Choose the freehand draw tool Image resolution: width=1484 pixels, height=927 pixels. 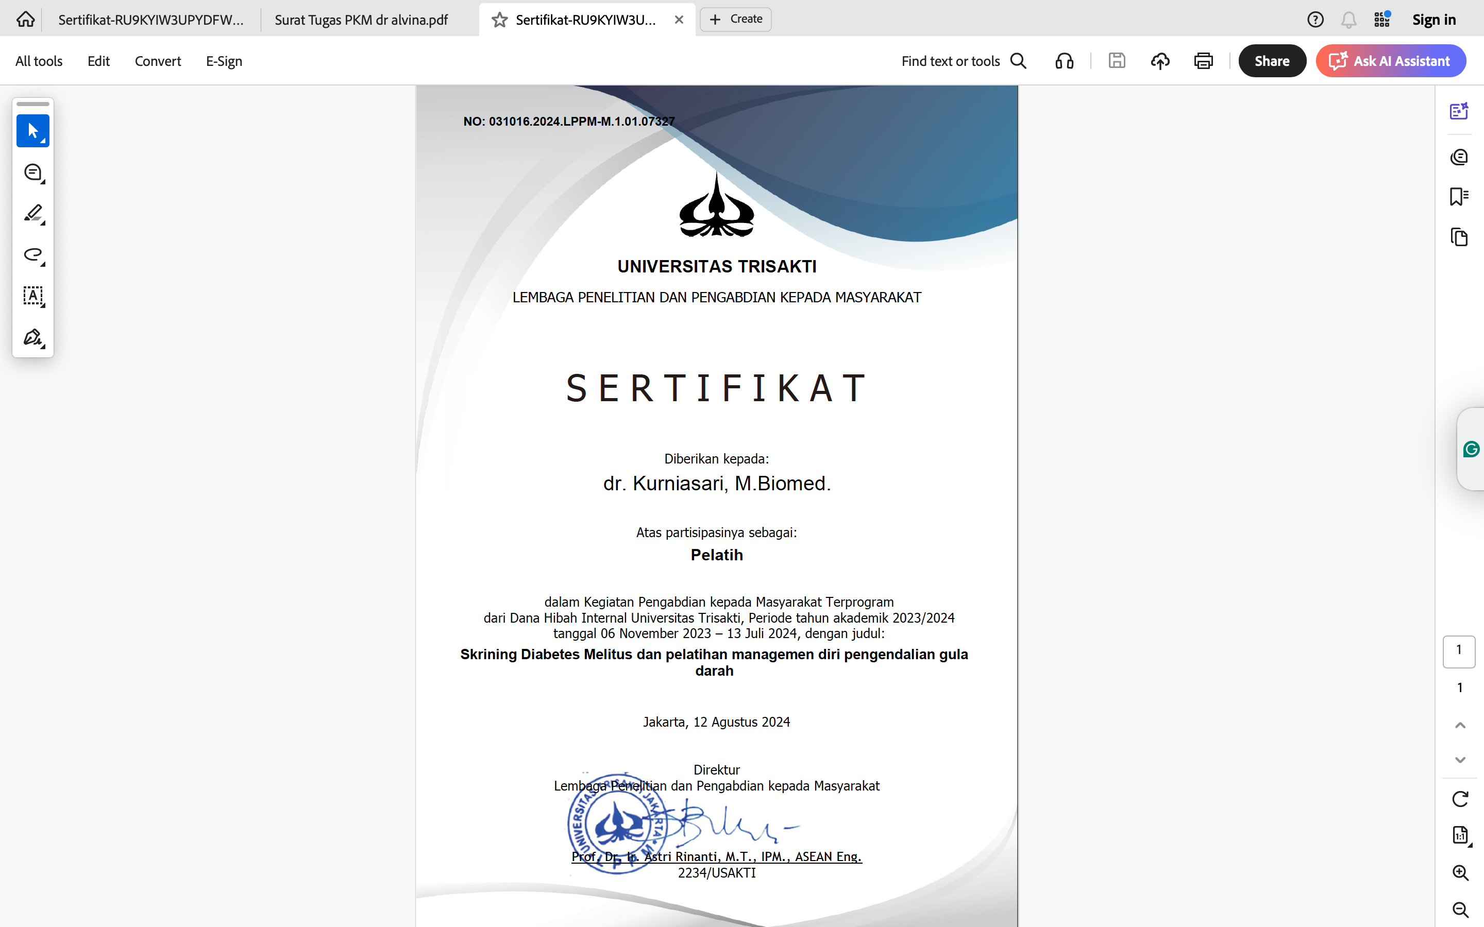pos(32,254)
